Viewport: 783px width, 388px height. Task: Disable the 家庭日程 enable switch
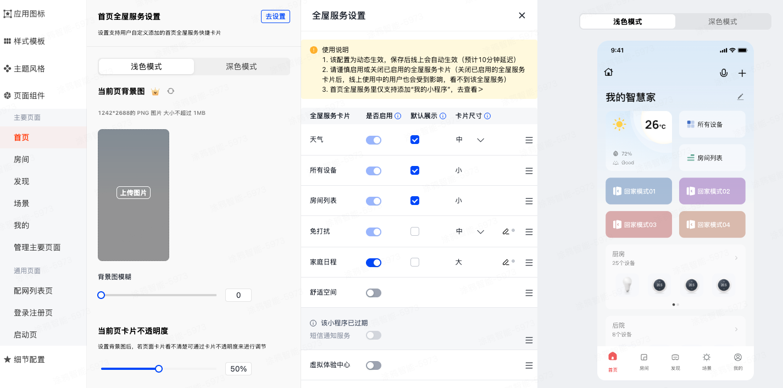(374, 263)
